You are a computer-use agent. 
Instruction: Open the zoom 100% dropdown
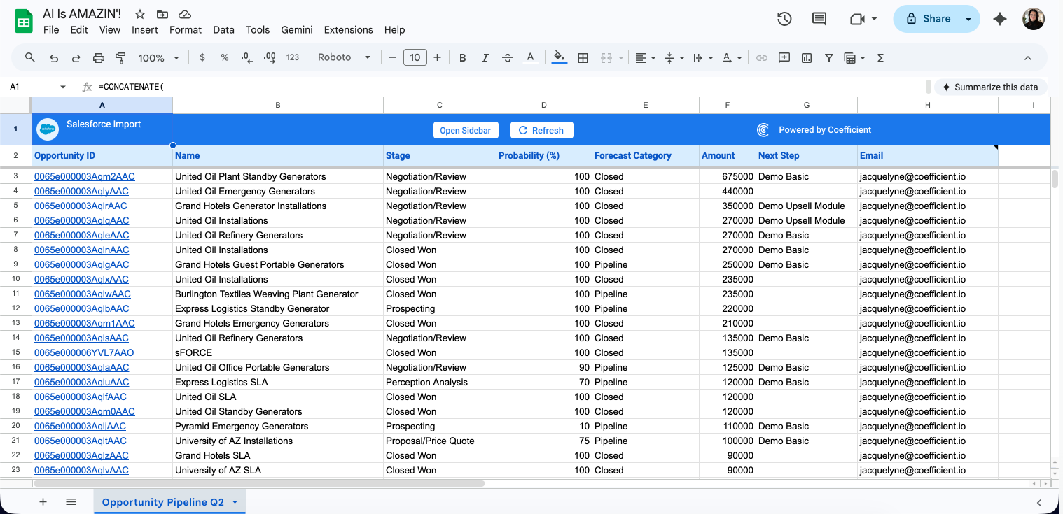point(159,57)
